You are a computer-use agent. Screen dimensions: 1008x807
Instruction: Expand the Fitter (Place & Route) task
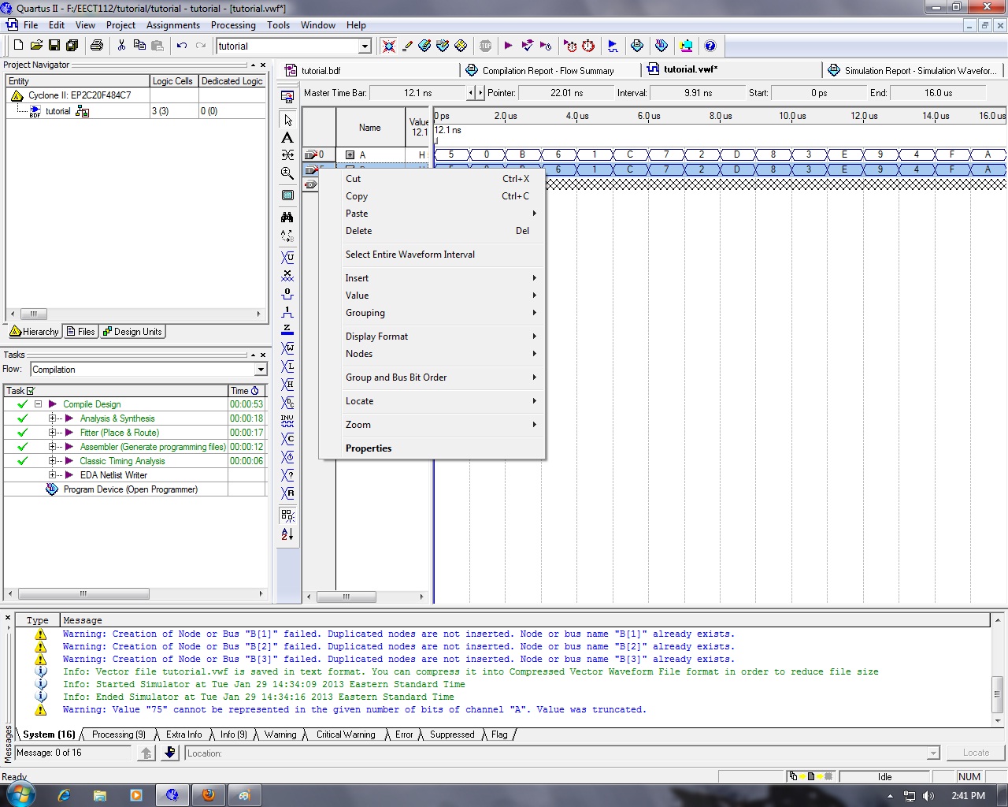(x=52, y=432)
